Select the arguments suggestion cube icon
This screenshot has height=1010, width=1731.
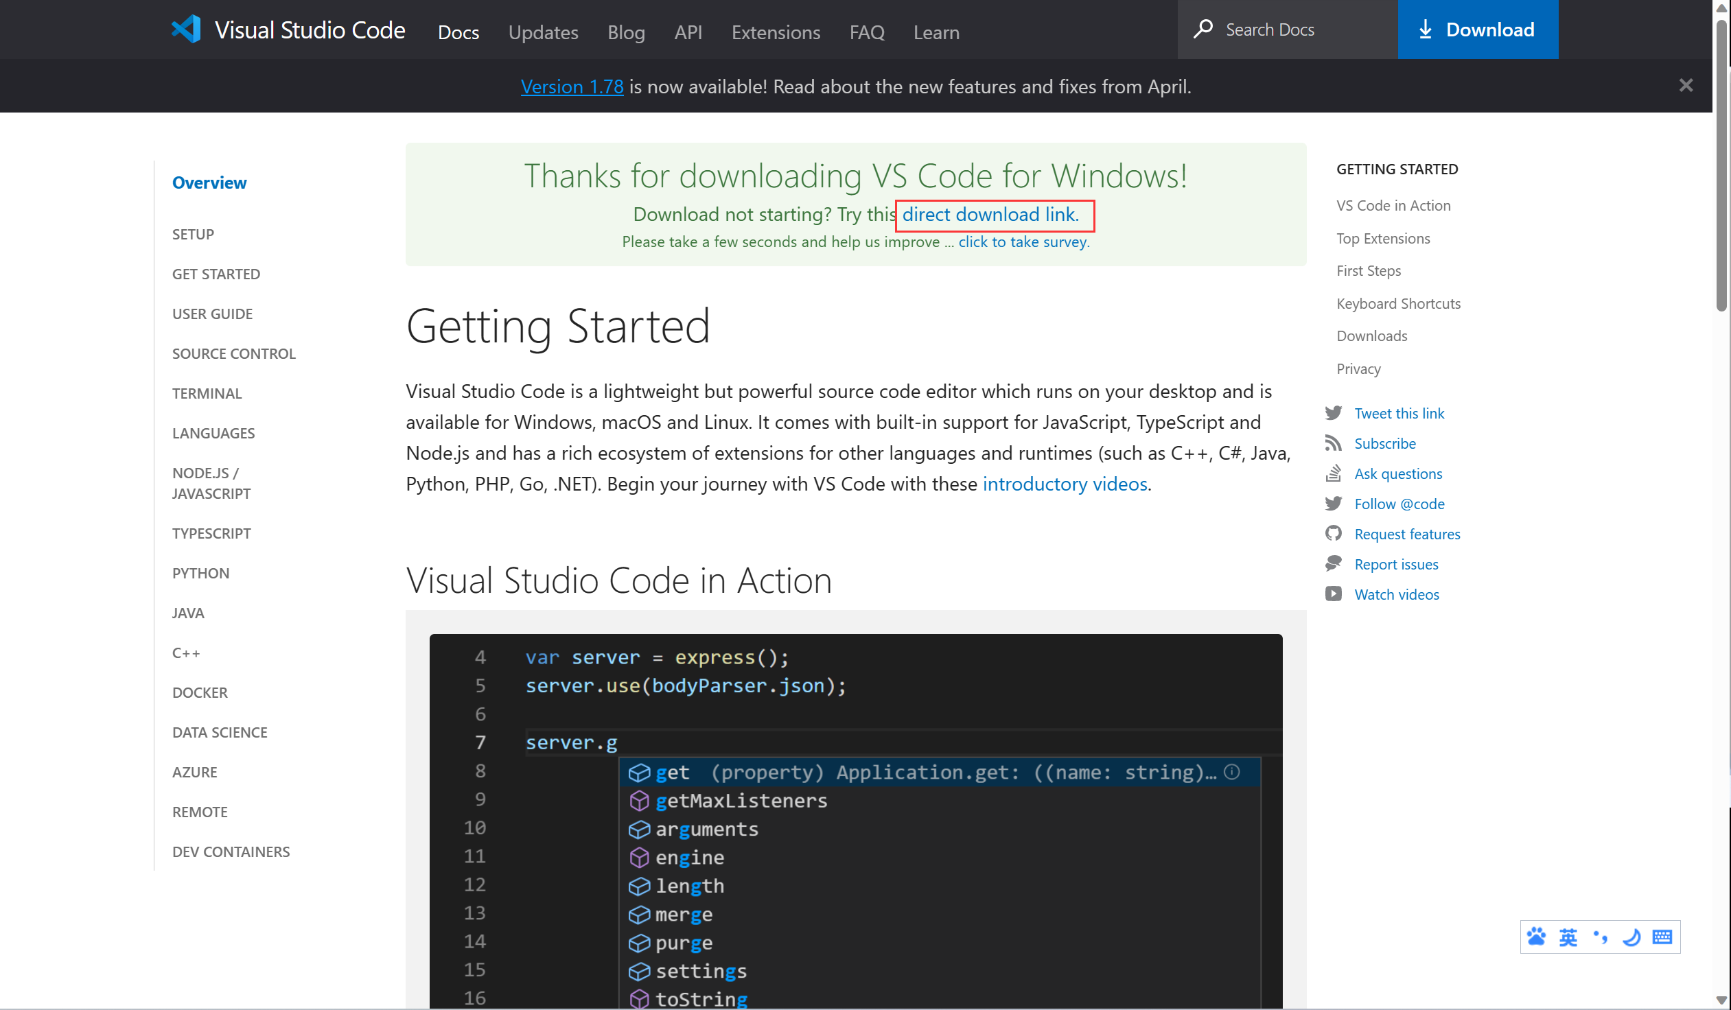(639, 830)
